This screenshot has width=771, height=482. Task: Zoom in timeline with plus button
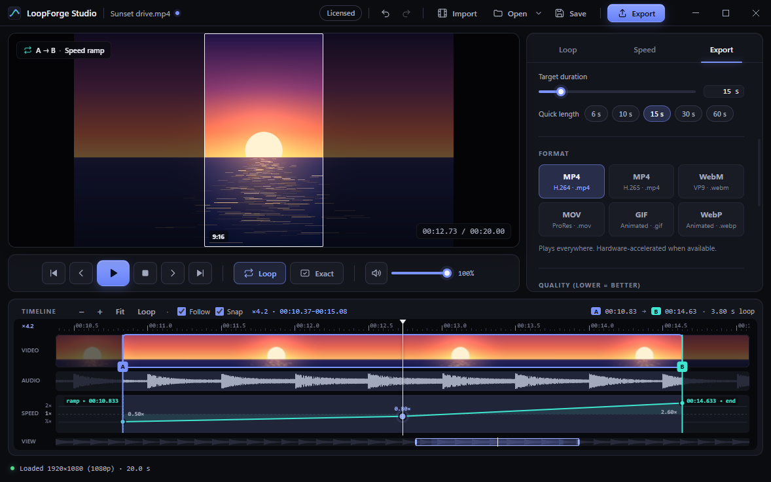click(x=100, y=312)
